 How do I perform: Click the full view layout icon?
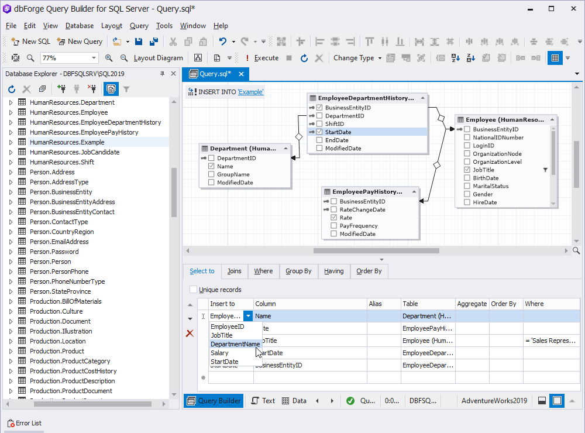[x=557, y=400]
